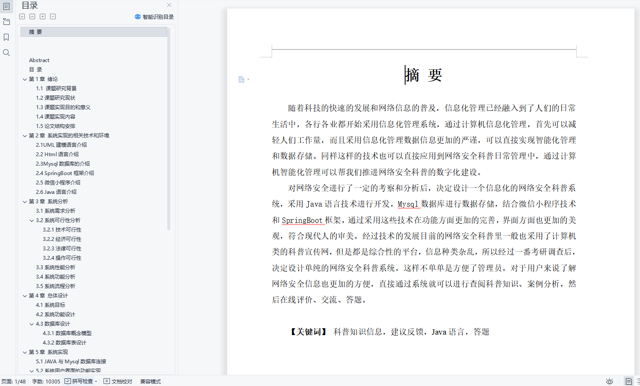Select the single-page view icon bottom right
This screenshot has height=386, width=640.
628,381
